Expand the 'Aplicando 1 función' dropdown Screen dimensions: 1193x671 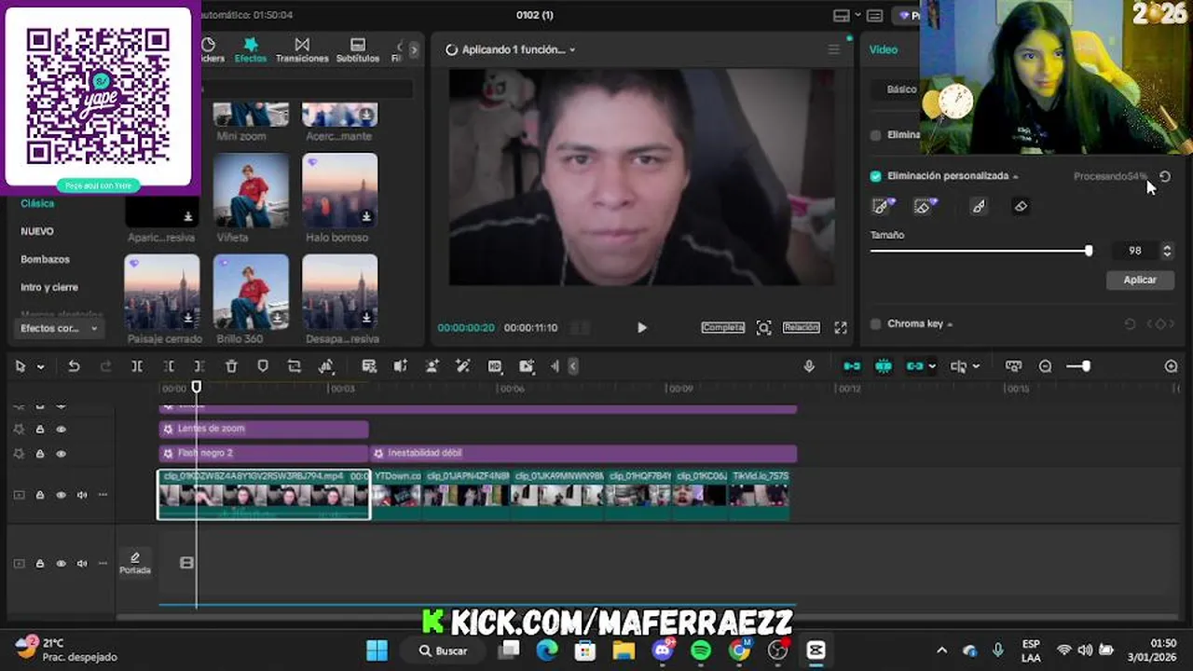572,50
